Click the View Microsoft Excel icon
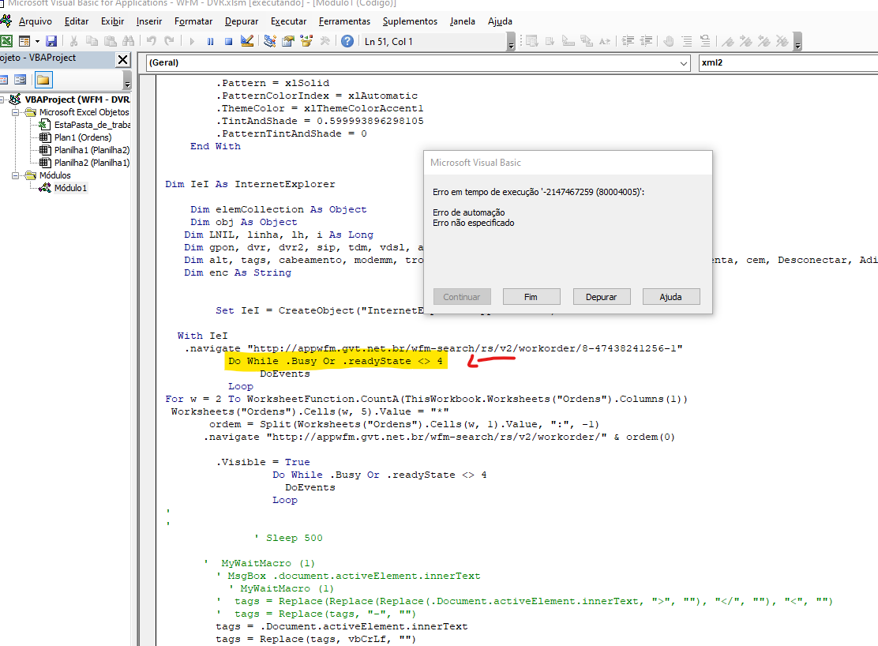Viewport: 878px width, 646px height. pos(7,41)
